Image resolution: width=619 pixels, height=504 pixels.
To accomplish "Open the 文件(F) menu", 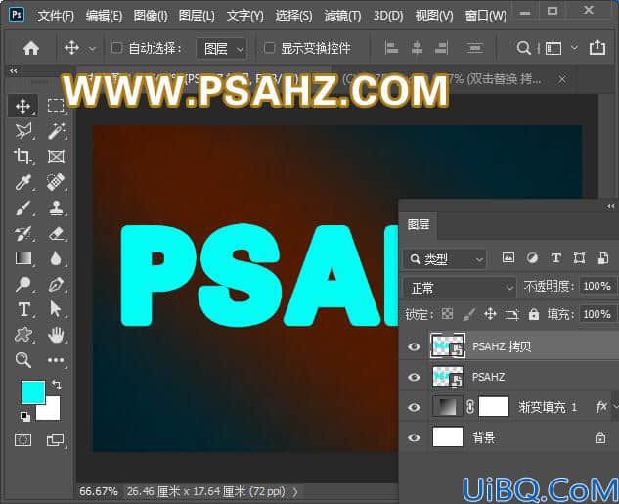I will pyautogui.click(x=56, y=16).
